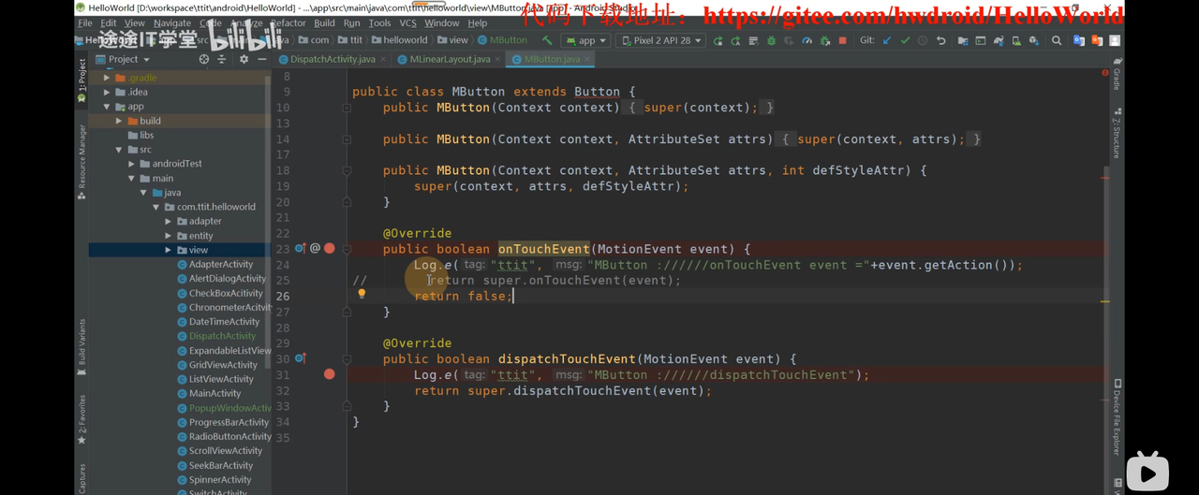Image resolution: width=1199 pixels, height=495 pixels.
Task: Open the Project view selector dropdown
Action: [x=123, y=59]
